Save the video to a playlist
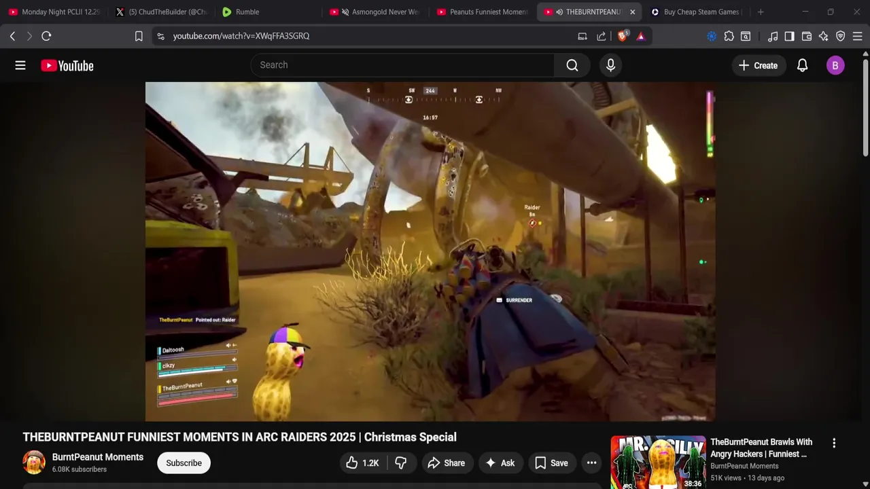 (x=551, y=463)
